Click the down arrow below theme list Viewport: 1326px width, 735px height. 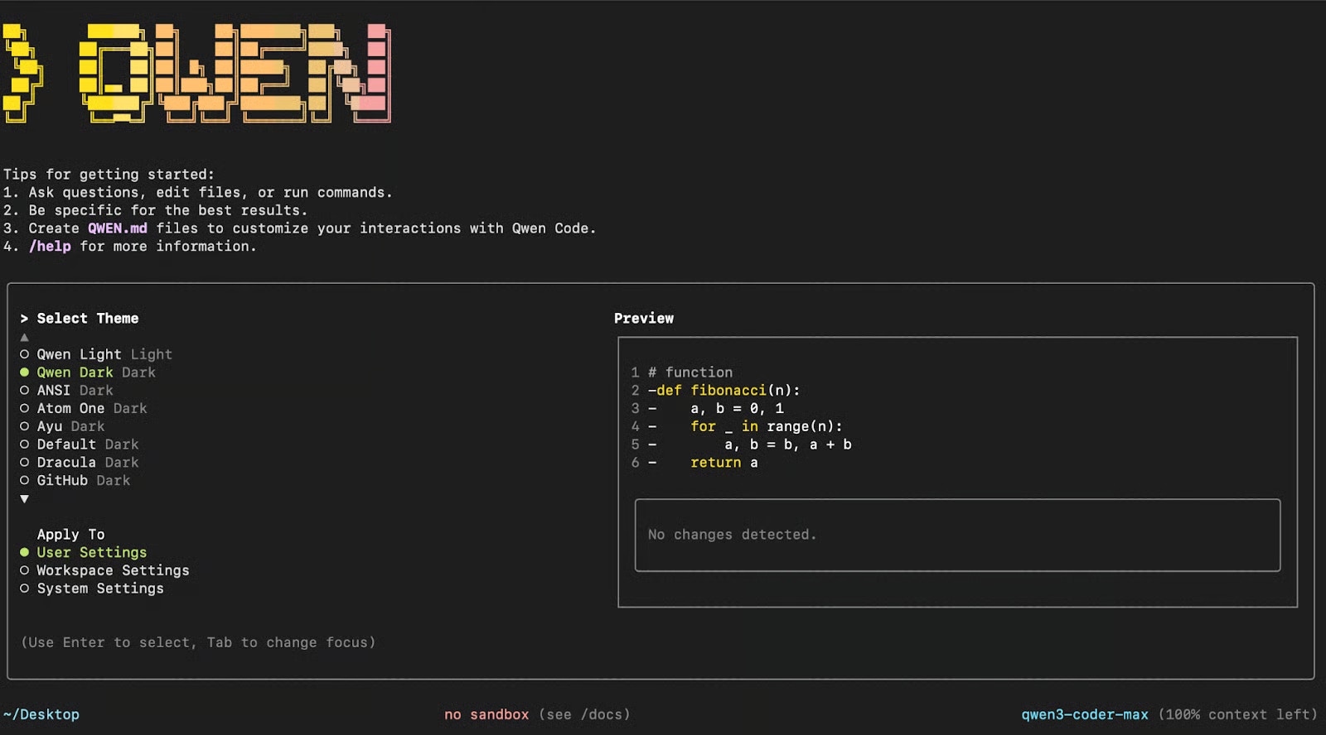pyautogui.click(x=24, y=499)
